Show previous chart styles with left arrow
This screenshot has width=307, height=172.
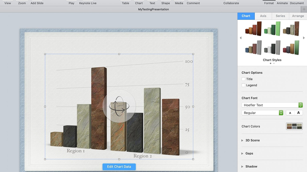tap(241, 38)
